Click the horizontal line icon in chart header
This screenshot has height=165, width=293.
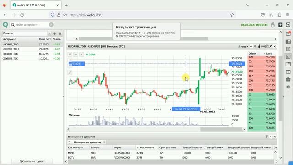[263, 46]
